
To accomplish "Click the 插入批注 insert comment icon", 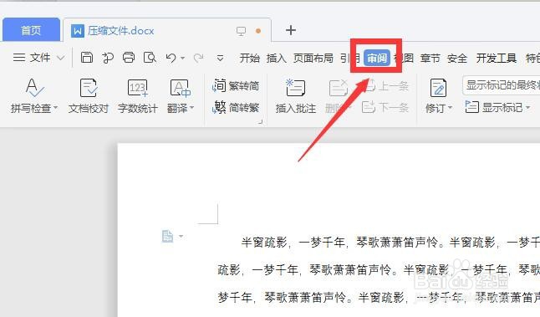I will (x=295, y=88).
